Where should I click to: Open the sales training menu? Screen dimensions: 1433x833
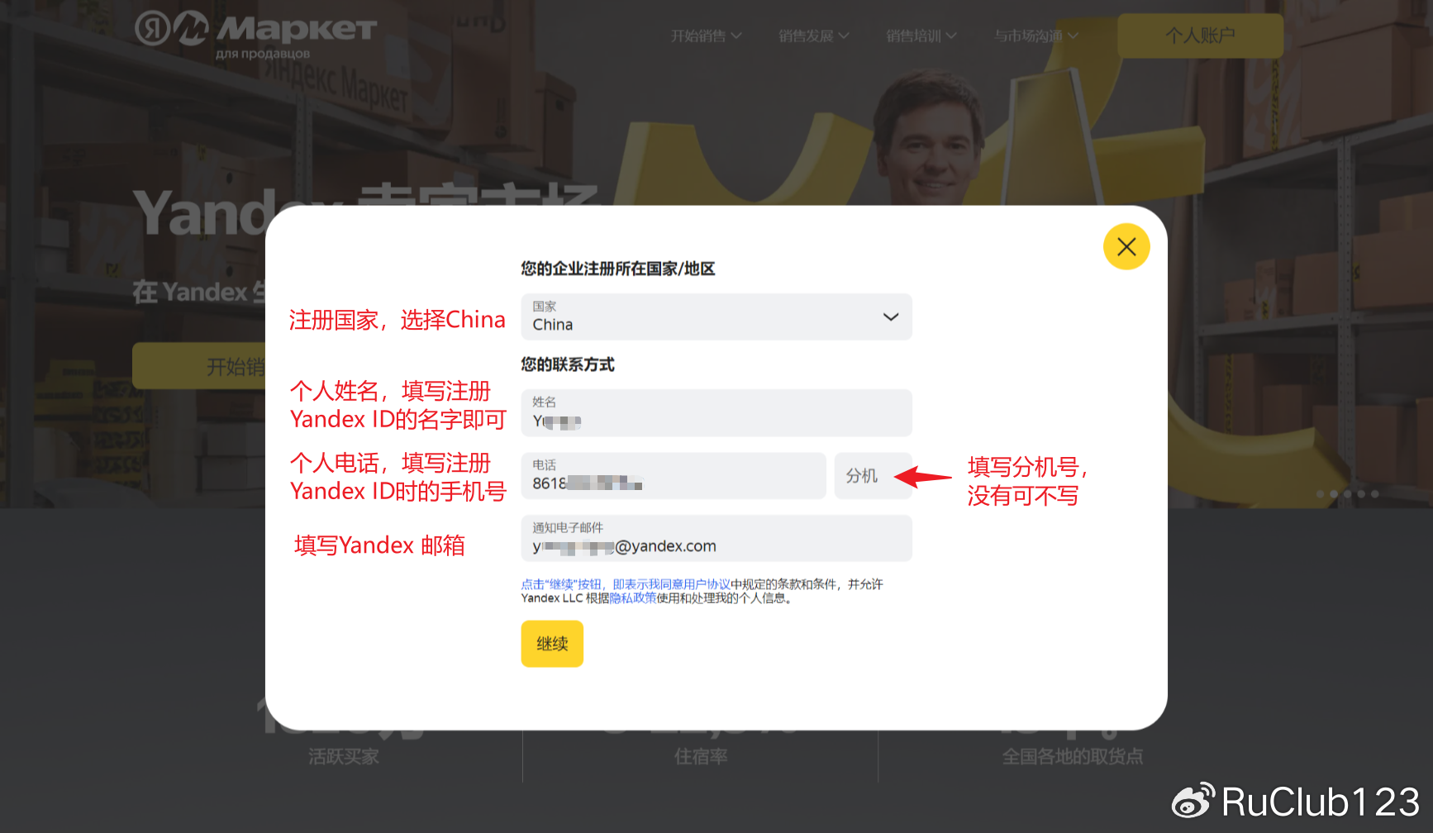coord(921,36)
